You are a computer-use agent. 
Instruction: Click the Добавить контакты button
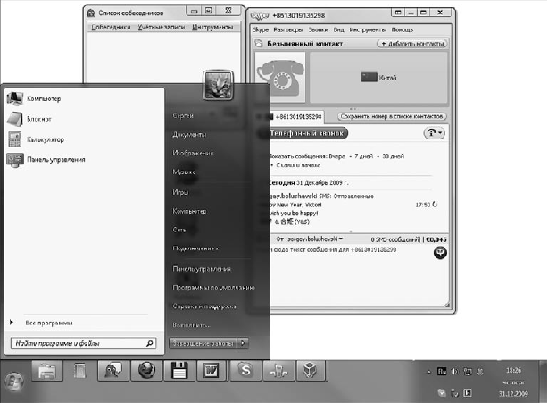(412, 43)
